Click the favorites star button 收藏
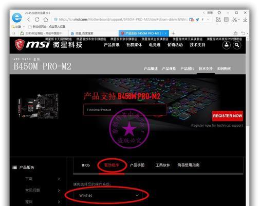The height and width of the screenshot is (206, 259). tap(16, 27)
